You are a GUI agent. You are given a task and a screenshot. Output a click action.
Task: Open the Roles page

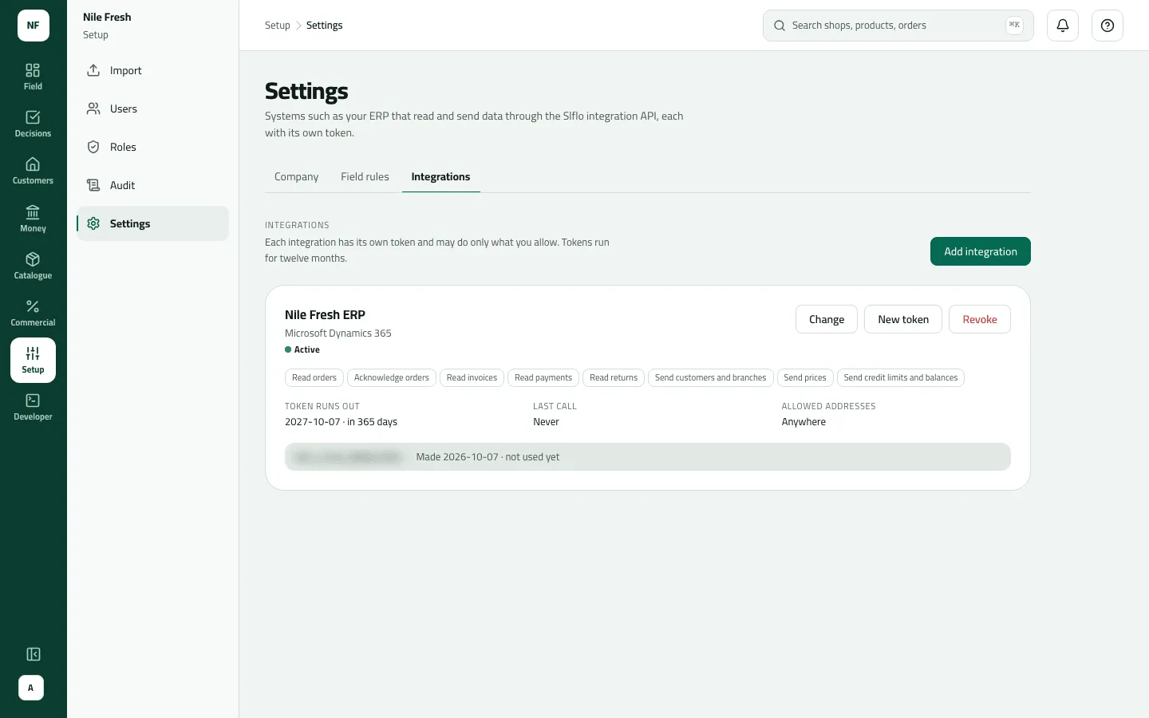(x=152, y=147)
